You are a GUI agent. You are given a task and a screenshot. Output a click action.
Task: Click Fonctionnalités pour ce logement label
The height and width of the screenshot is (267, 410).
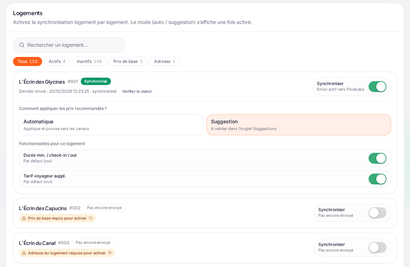click(52, 144)
